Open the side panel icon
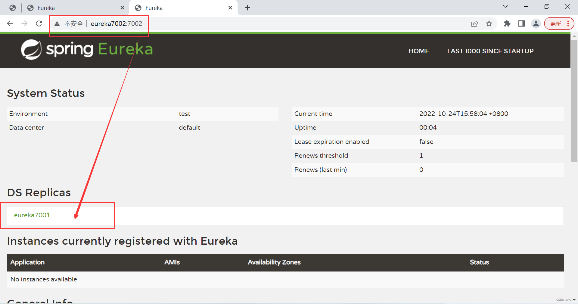Screen dimensions: 578x304 (x=522, y=23)
